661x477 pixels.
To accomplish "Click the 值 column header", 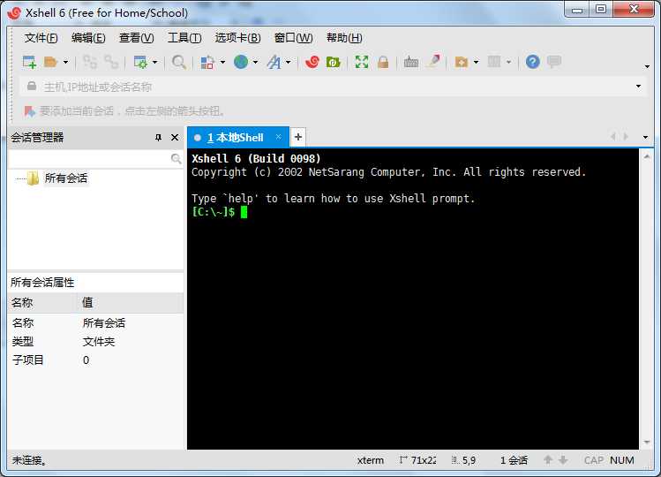I will coord(131,303).
